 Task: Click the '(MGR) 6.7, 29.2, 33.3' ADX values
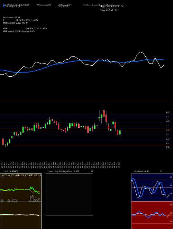click(x=36, y=28)
